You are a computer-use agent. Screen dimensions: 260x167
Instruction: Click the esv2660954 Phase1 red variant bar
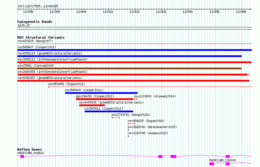[133, 75]
